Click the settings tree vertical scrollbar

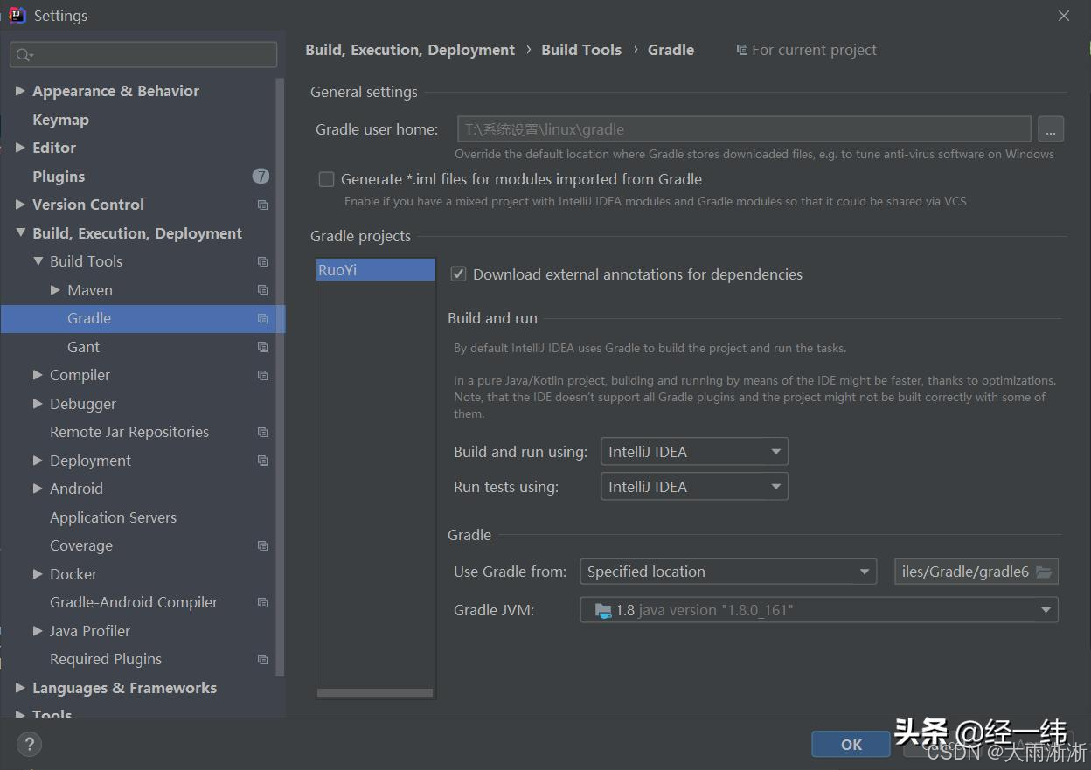click(280, 376)
